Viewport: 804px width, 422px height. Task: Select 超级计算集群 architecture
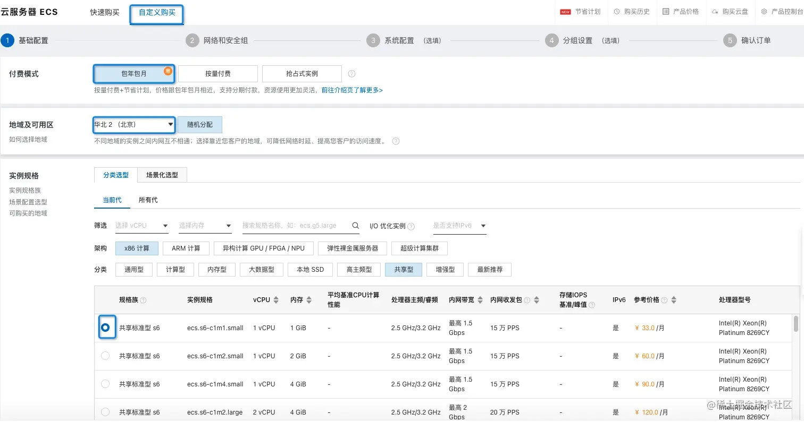point(420,248)
